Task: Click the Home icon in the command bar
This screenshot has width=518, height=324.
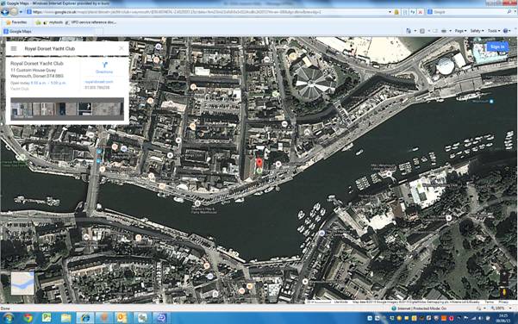Action: coord(409,31)
